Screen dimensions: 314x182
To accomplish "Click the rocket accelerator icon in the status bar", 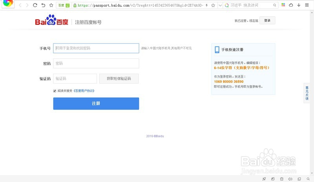I will pos(264,179).
